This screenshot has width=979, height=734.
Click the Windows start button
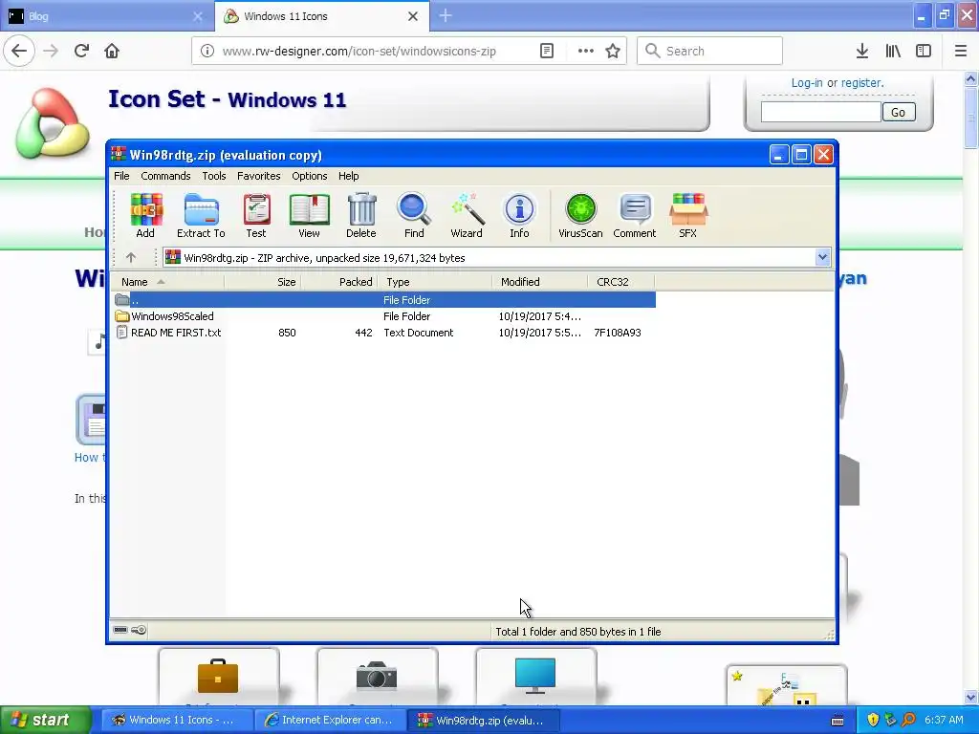[45, 720]
